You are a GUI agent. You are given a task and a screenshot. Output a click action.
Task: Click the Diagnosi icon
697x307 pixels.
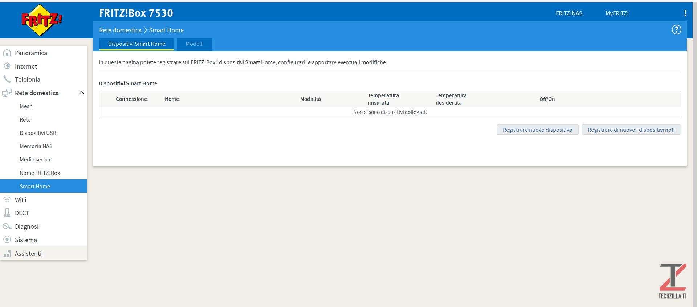tap(7, 226)
